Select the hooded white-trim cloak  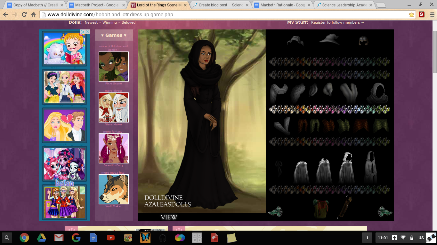tap(347, 167)
